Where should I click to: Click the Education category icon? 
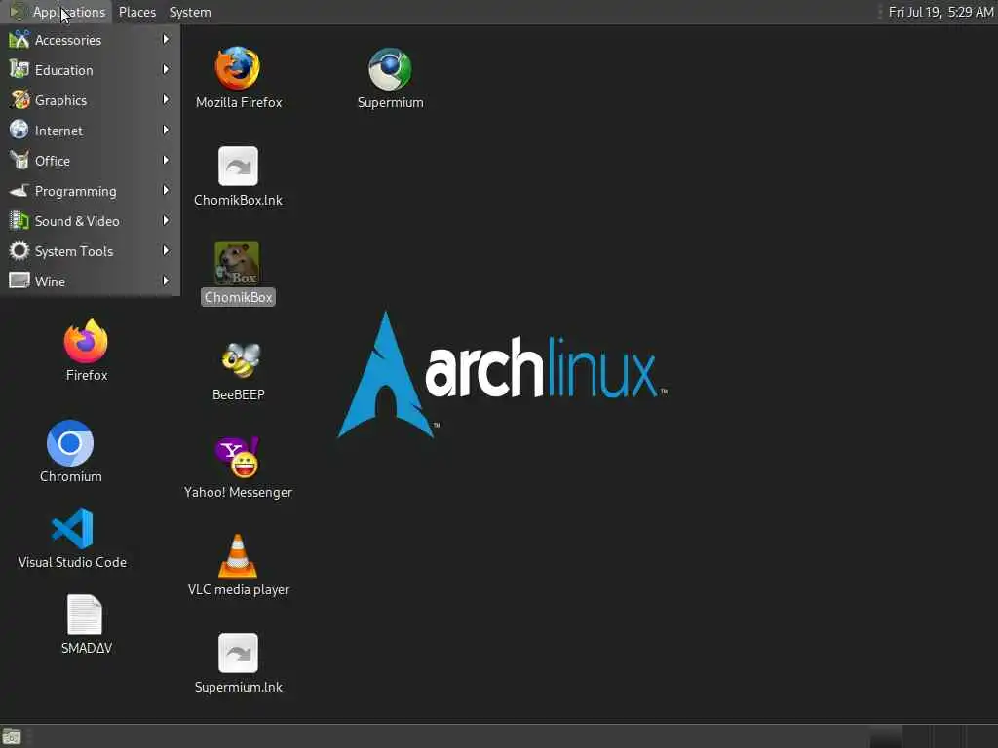[x=19, y=69]
